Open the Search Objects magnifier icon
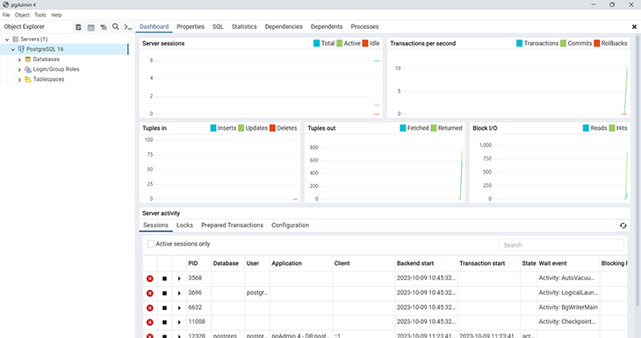 (x=116, y=27)
